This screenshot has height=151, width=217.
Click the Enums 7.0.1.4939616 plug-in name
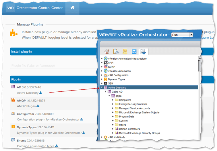31,140
